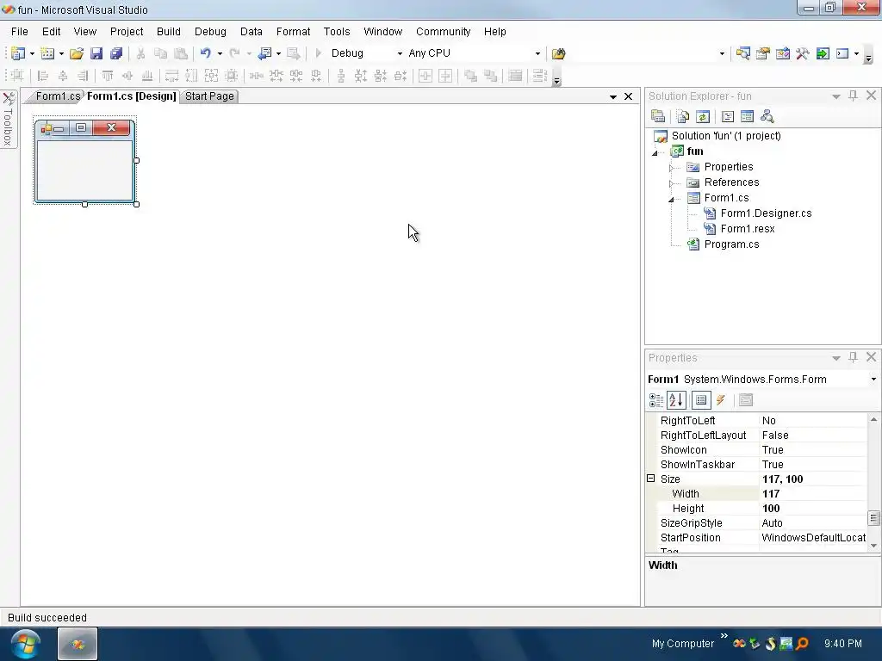882x661 pixels.
Task: Click the Add New Item toolbar icon
Action: [x=47, y=53]
